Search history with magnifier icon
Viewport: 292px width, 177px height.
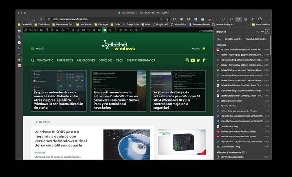point(257,32)
